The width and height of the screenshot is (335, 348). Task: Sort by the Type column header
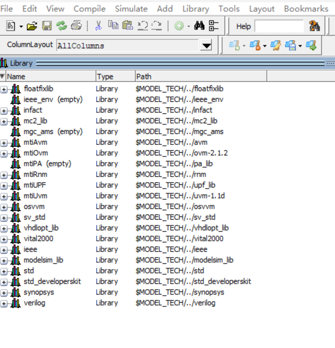[x=116, y=77]
